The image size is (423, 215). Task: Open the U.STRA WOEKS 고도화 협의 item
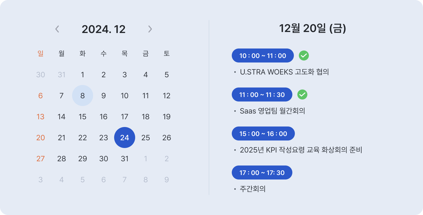click(x=284, y=72)
